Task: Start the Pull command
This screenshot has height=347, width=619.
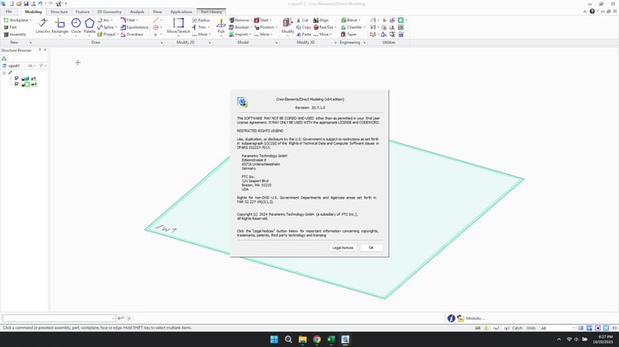Action: pyautogui.click(x=221, y=26)
